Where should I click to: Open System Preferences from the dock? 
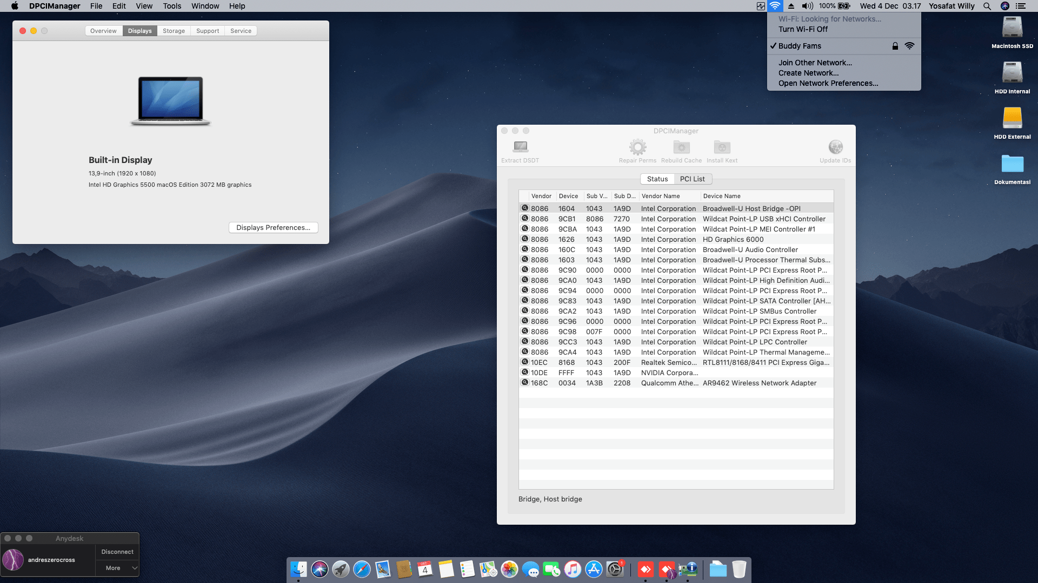[615, 569]
